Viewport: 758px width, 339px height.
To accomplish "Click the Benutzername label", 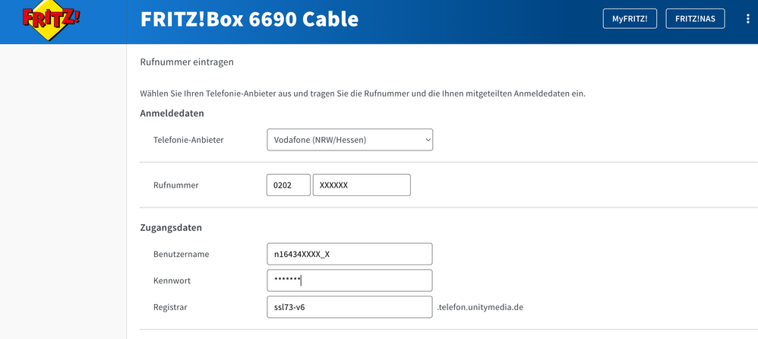I will (x=181, y=254).
